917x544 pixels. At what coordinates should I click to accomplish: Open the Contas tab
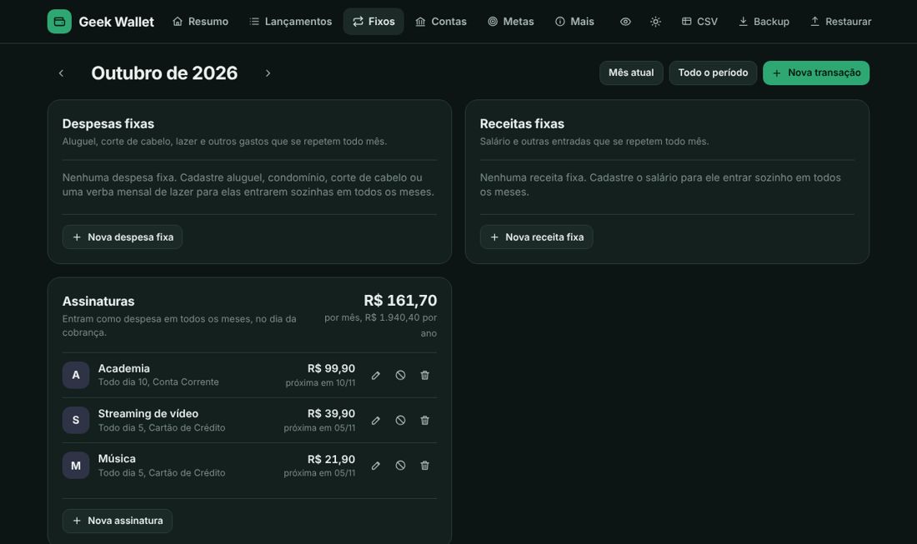pos(441,22)
